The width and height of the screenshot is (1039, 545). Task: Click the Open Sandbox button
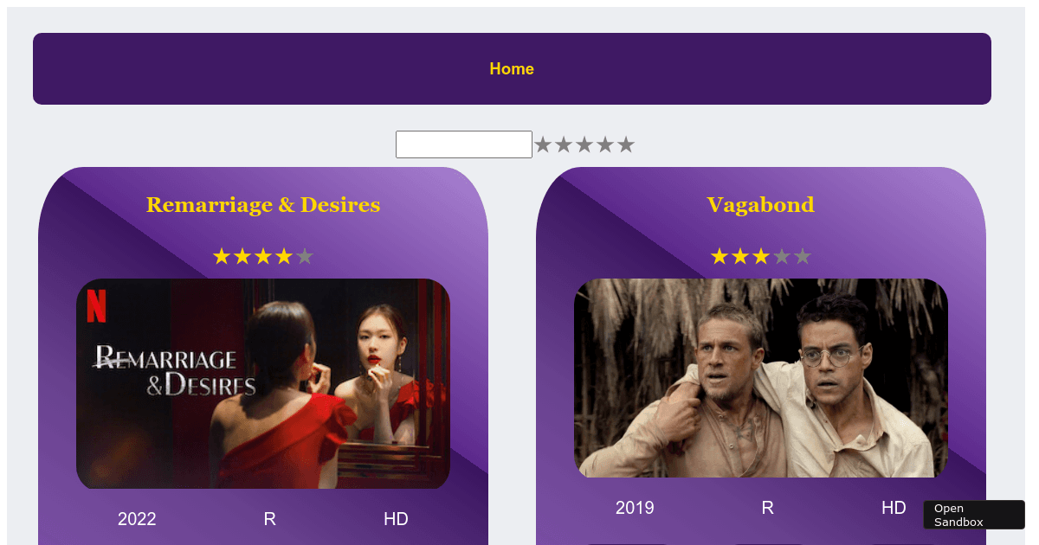[974, 515]
